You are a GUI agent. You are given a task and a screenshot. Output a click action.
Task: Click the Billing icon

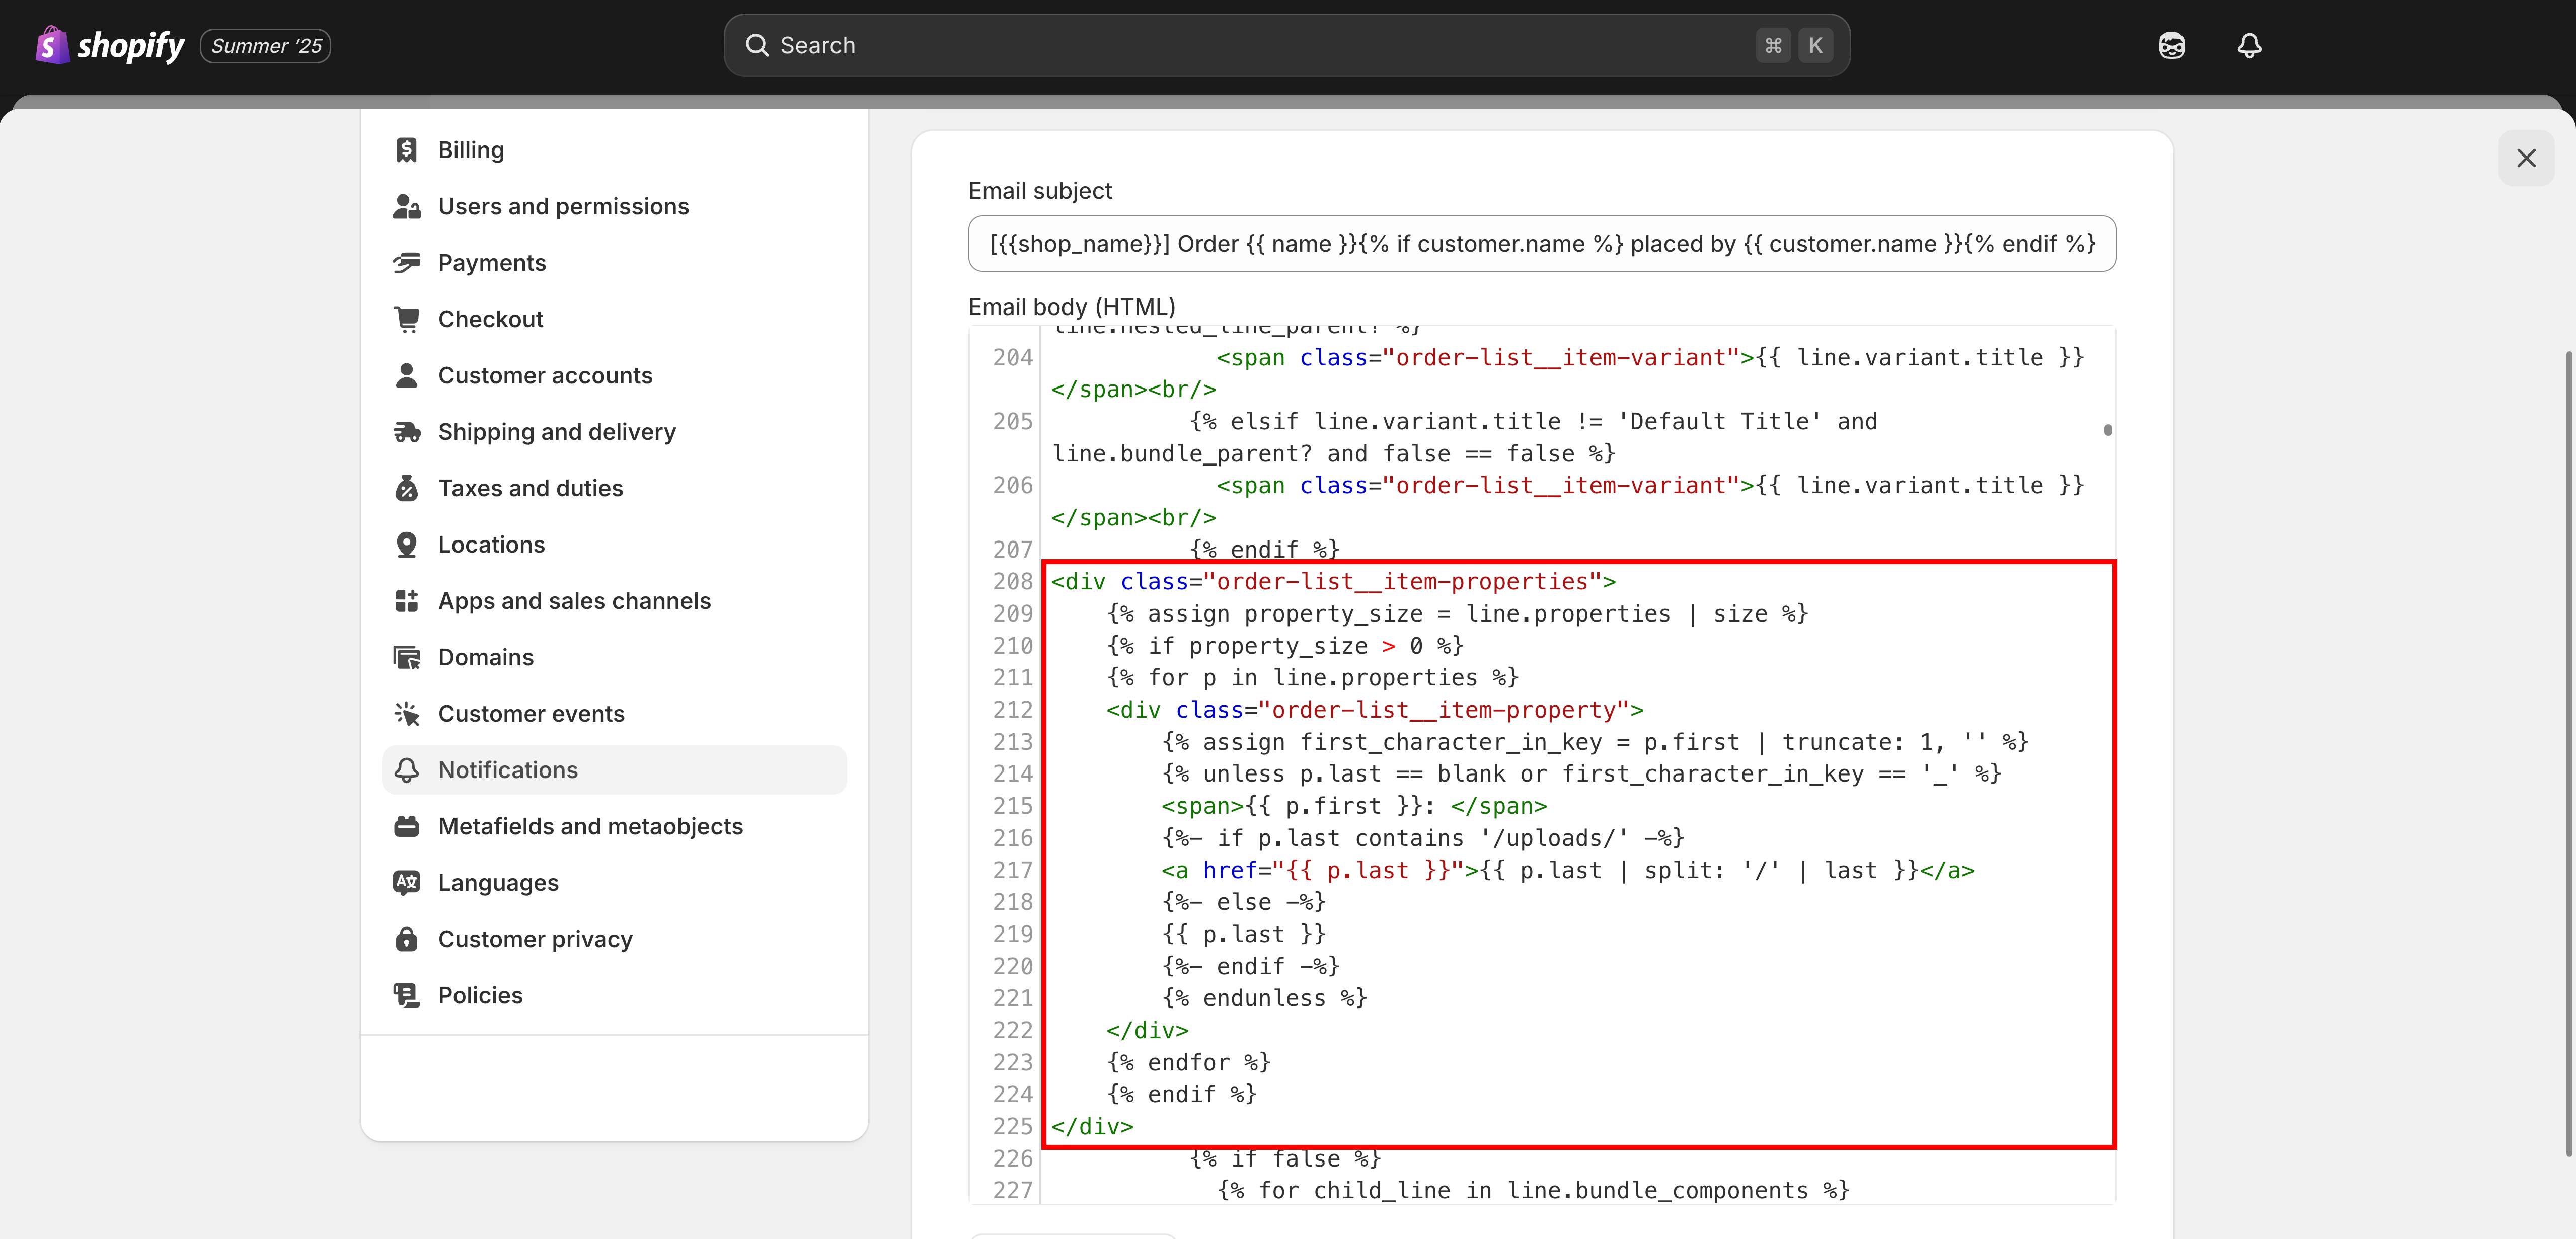406,150
